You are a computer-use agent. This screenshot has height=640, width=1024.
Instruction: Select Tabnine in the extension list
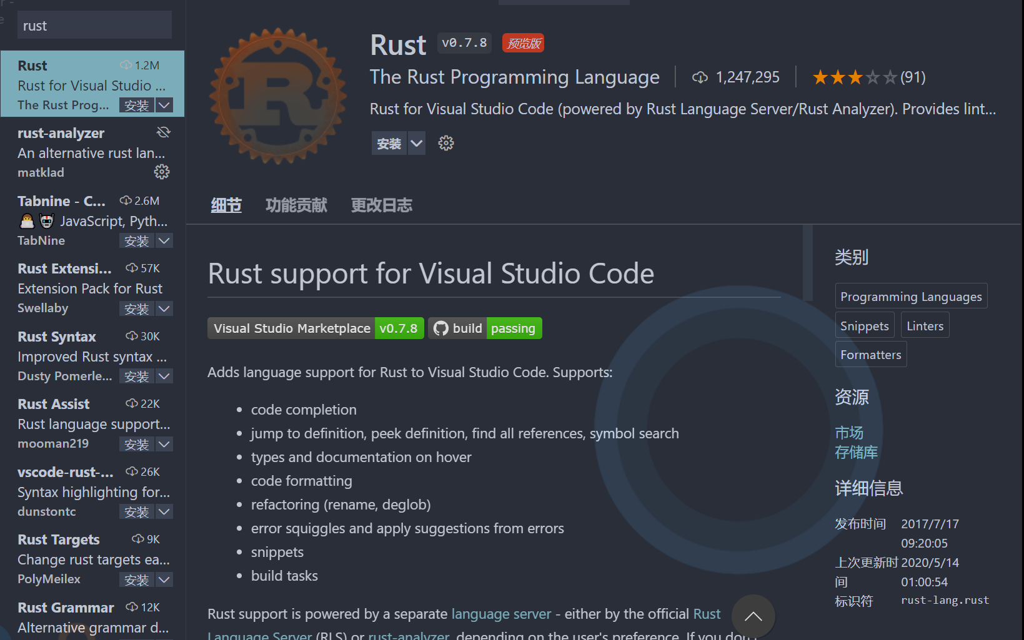[92, 220]
